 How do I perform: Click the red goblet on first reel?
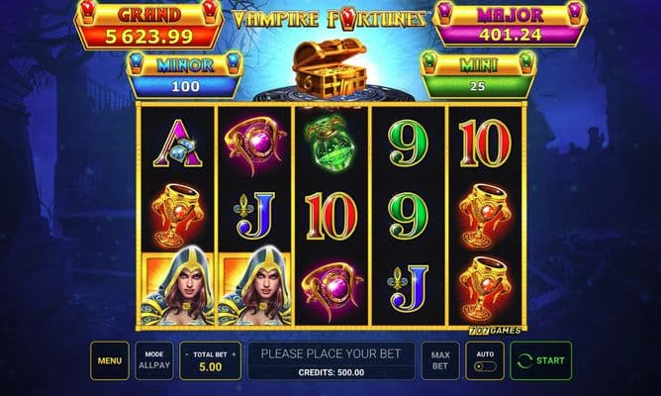[x=177, y=216]
